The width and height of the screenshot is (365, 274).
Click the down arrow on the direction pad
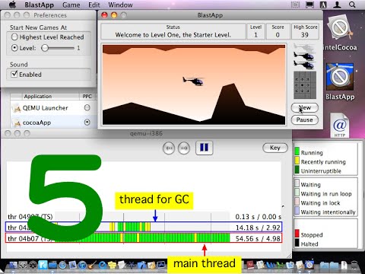point(302,91)
